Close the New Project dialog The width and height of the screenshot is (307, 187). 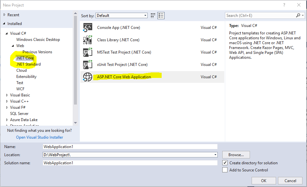[299, 5]
